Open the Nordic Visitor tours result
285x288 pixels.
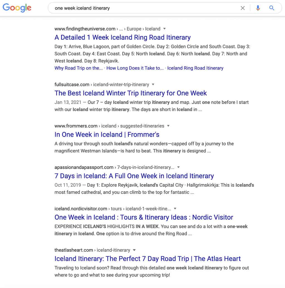point(144,217)
